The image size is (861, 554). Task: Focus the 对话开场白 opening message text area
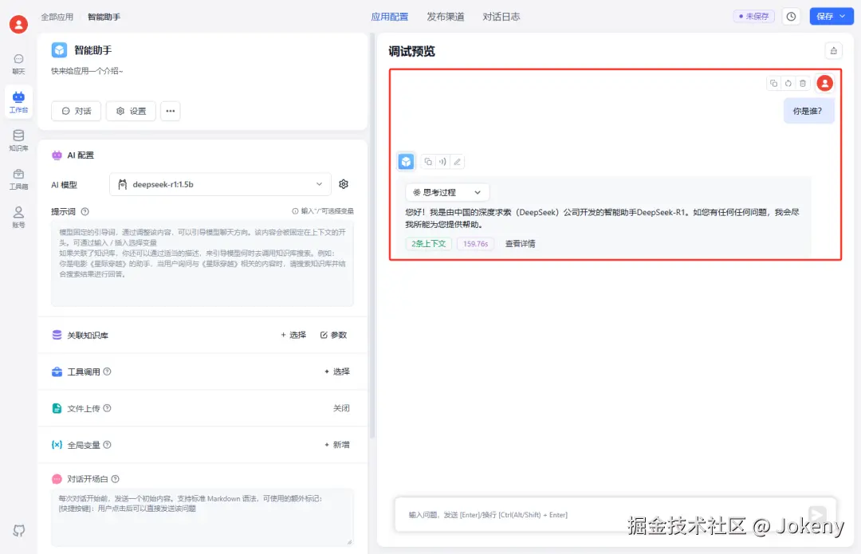pyautogui.click(x=202, y=517)
